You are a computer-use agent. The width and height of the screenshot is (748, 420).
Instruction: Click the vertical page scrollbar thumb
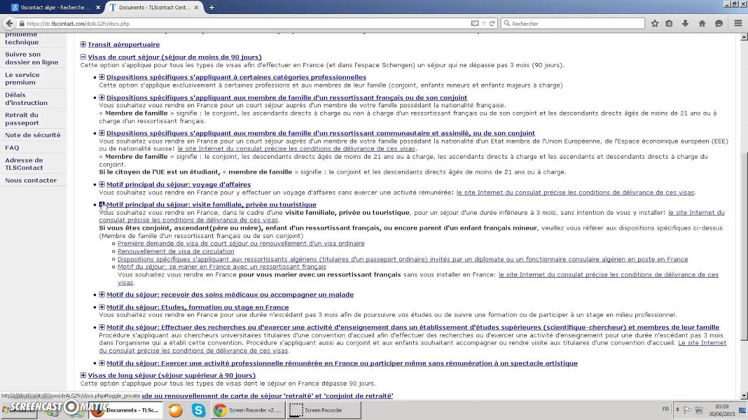[x=743, y=245]
